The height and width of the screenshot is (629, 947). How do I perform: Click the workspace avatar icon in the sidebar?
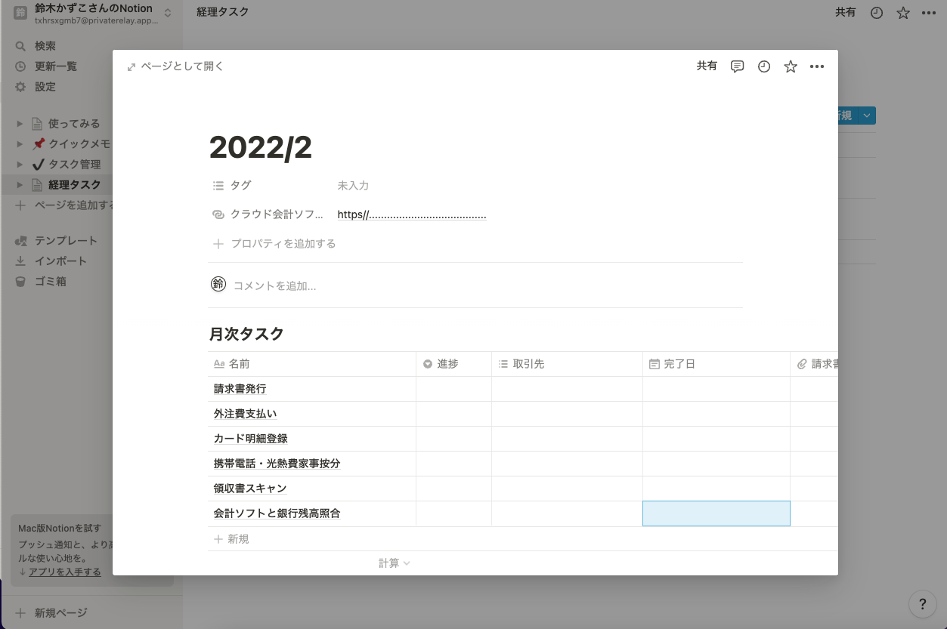[x=20, y=13]
